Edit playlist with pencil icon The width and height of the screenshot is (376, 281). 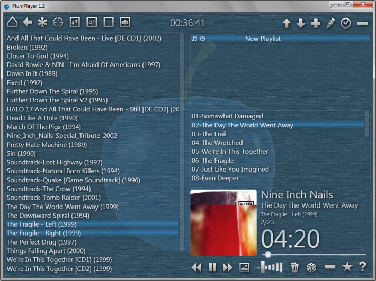point(330,23)
